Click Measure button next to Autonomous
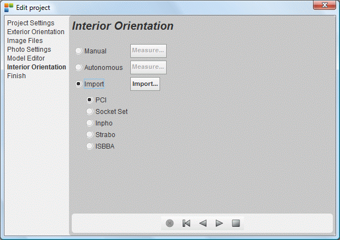Image resolution: width=340 pixels, height=240 pixels. [x=148, y=67]
